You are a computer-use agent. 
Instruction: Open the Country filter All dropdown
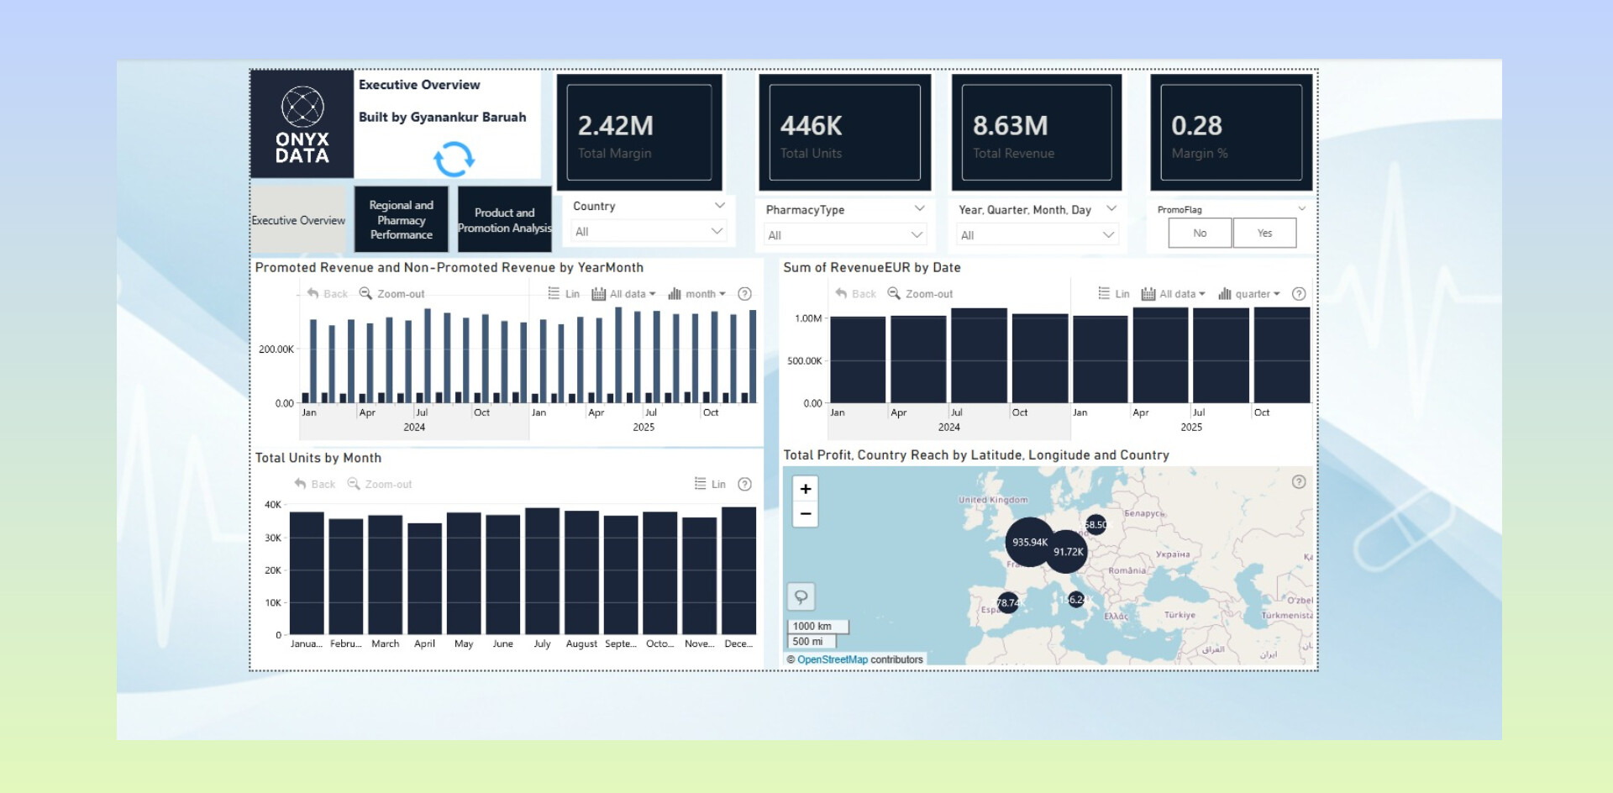coord(647,232)
